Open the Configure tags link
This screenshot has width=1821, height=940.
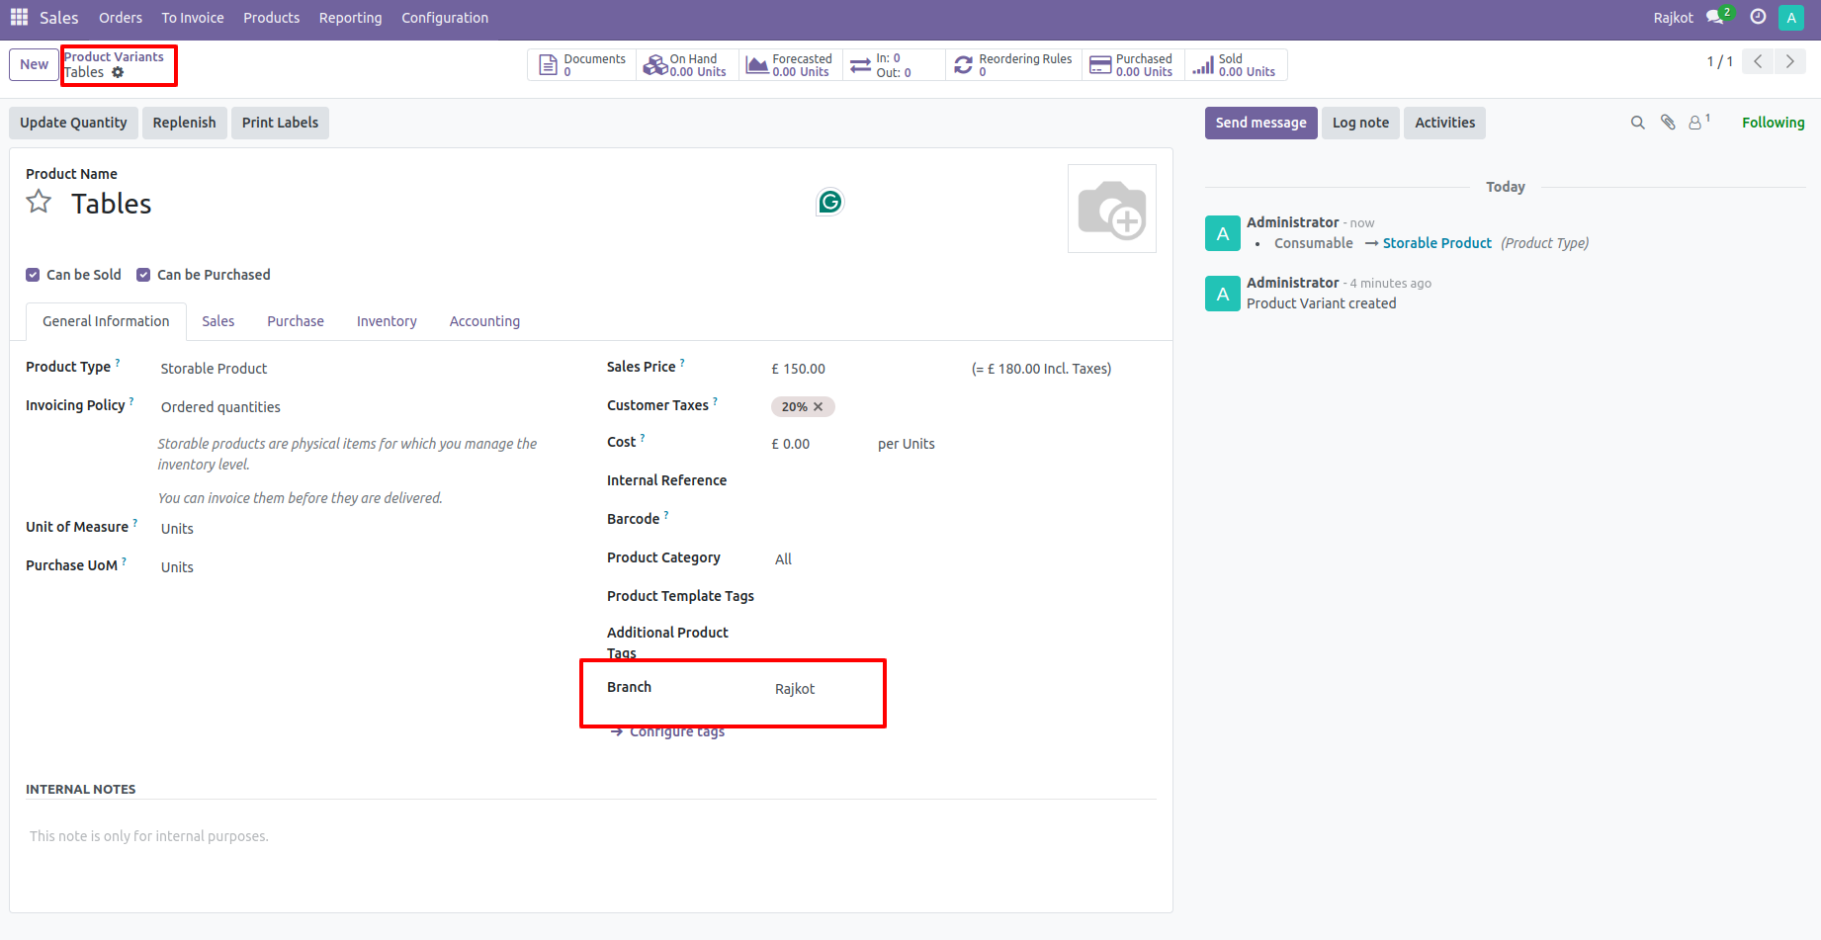[x=676, y=730]
